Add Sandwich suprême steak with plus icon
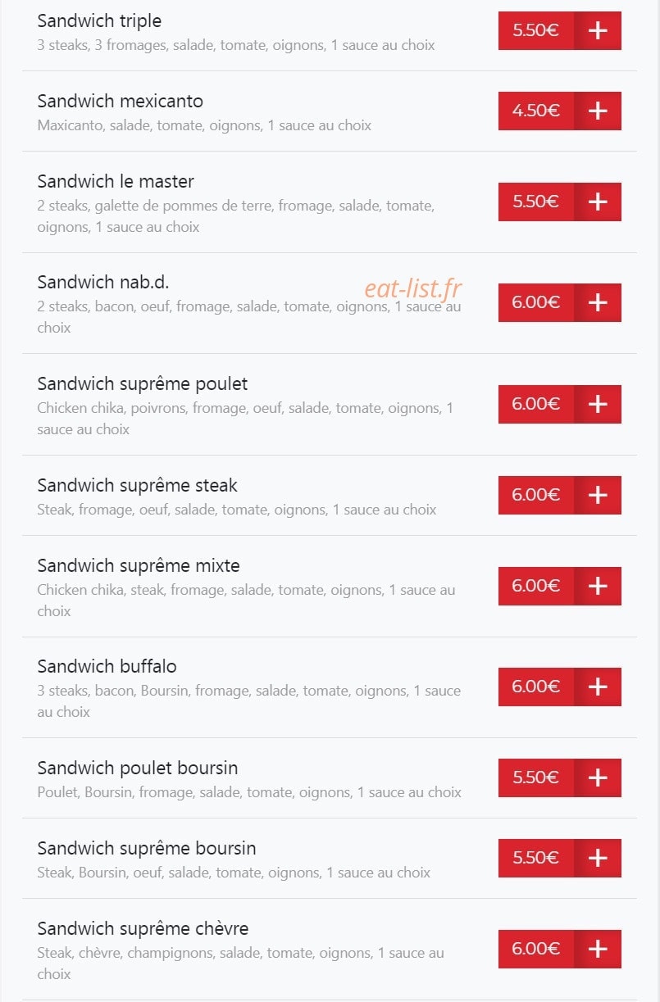The height and width of the screenshot is (1002, 660). (x=598, y=495)
